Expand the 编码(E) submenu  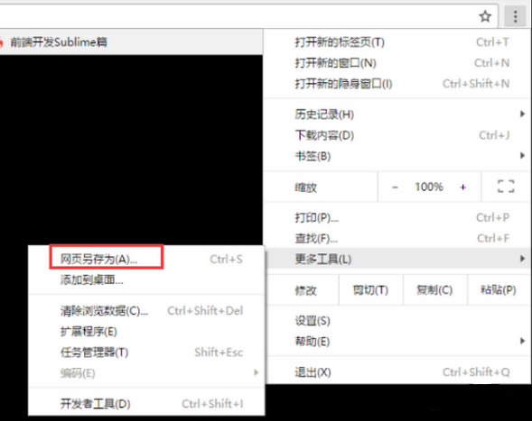pos(146,373)
